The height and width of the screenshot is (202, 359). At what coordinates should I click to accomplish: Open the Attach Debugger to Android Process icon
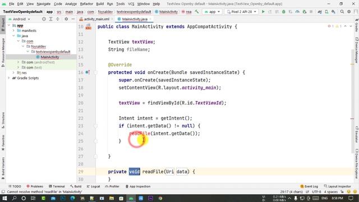click(304, 12)
